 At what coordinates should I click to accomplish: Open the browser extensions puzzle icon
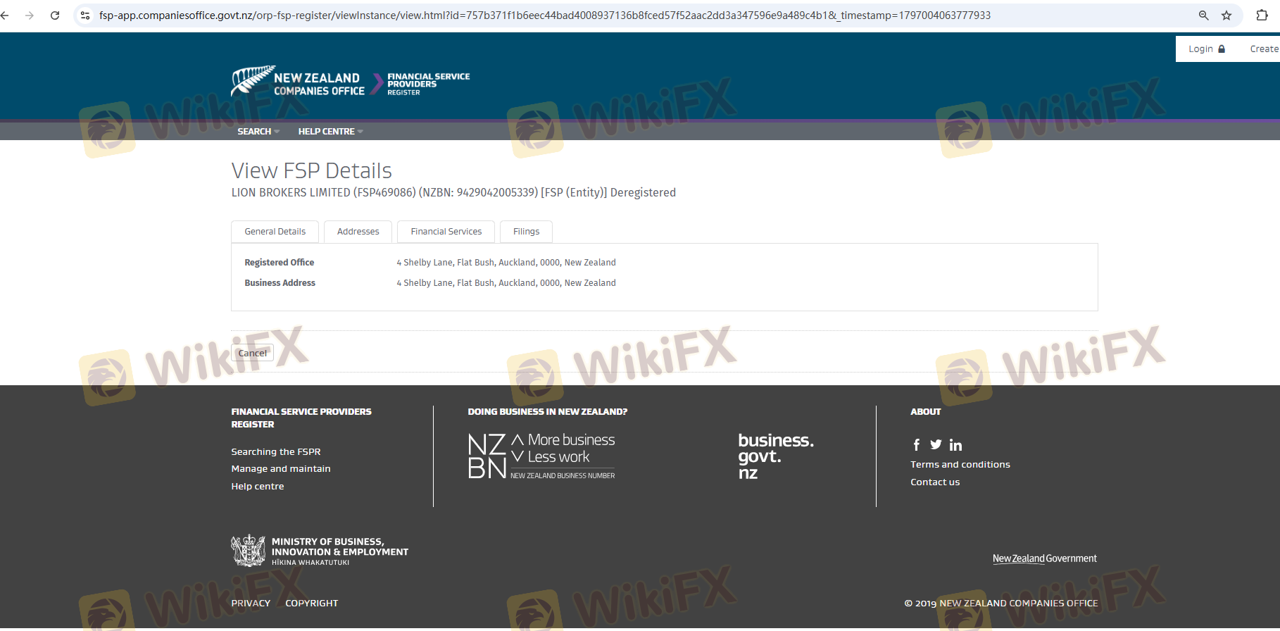(1262, 15)
